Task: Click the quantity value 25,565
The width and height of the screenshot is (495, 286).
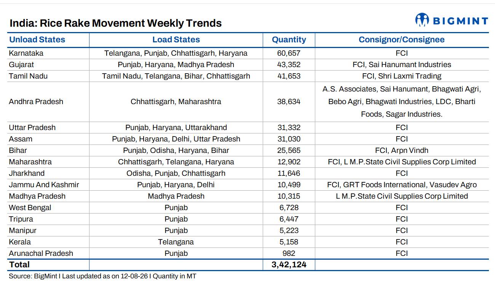Action: 289,150
